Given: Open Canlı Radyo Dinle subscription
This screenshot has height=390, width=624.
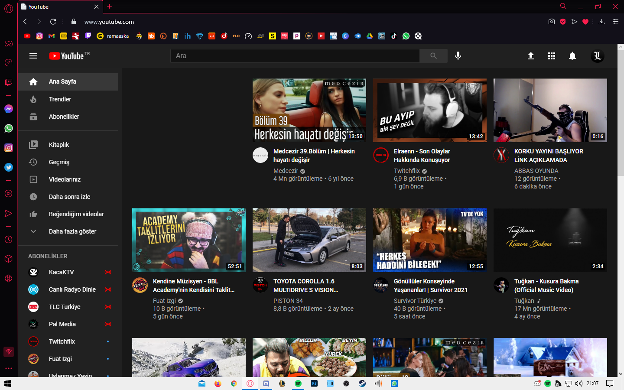Looking at the screenshot, I should (x=68, y=289).
